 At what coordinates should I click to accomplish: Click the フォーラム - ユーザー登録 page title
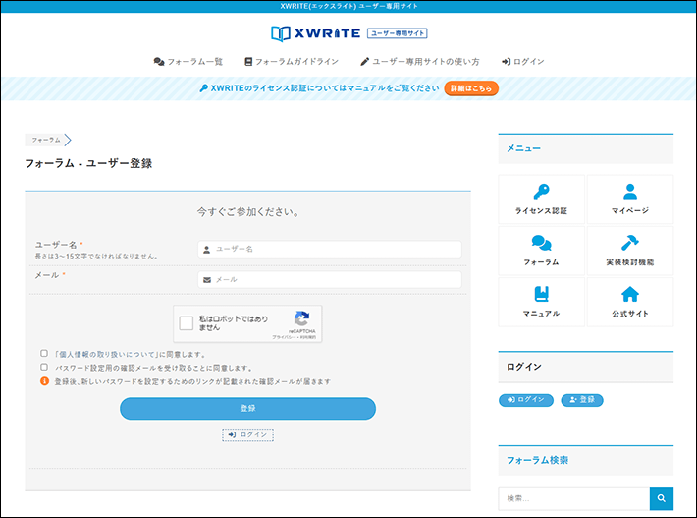(x=88, y=163)
